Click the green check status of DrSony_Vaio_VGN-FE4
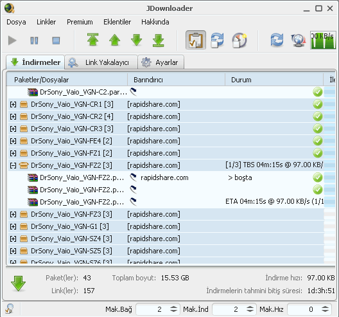Viewport: 339px width, 317px height. tap(318, 141)
